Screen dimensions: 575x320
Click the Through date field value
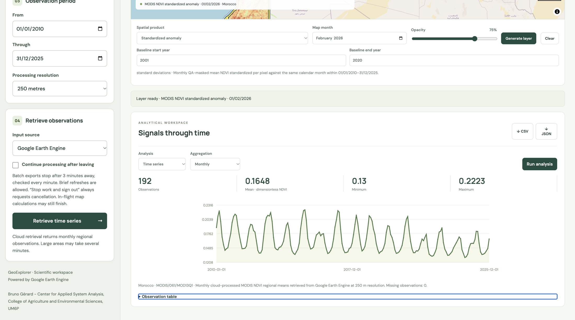(30, 58)
